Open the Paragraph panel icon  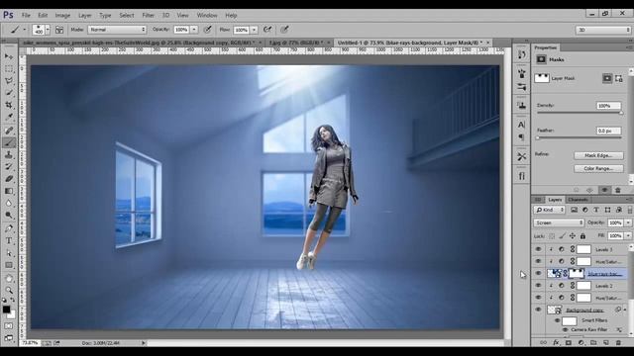tap(522, 137)
